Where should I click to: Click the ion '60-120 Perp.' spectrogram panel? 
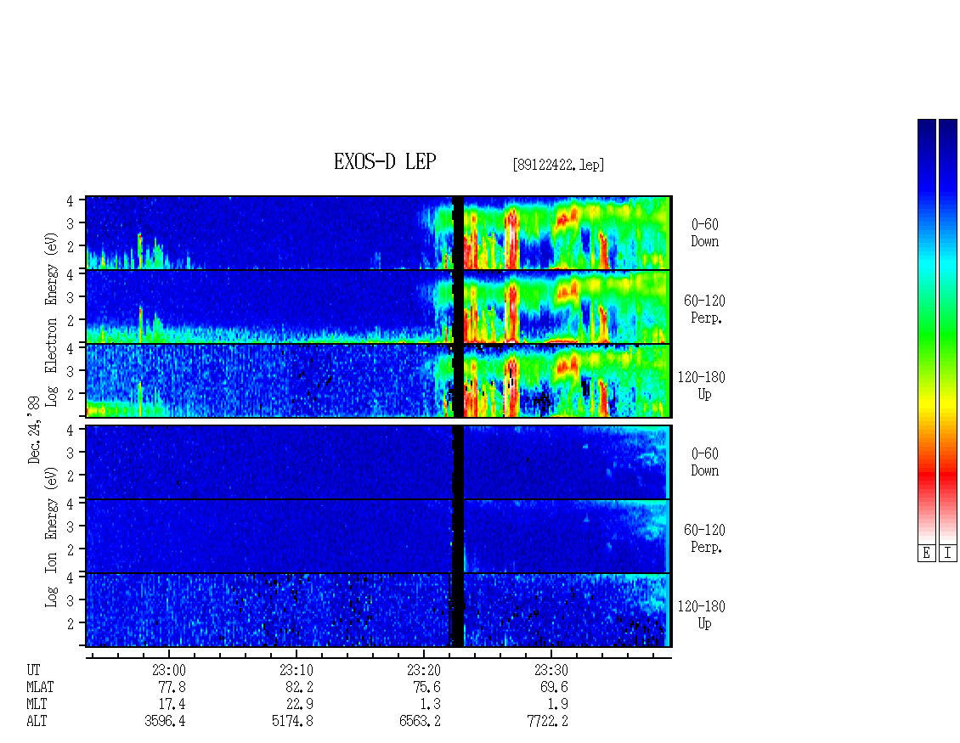point(378,536)
